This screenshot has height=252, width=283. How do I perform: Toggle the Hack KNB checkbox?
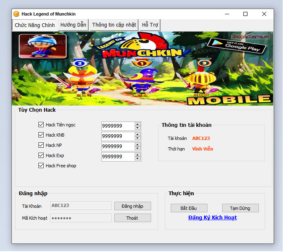41,135
